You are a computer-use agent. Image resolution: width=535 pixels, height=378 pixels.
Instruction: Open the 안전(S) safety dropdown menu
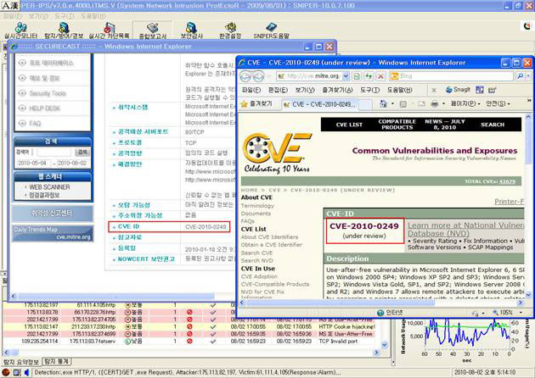[498, 103]
